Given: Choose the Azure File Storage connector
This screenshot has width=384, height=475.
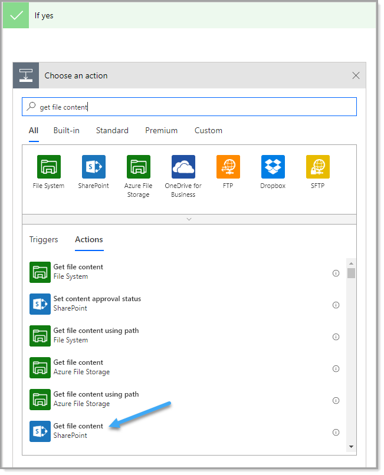Looking at the screenshot, I should (139, 167).
